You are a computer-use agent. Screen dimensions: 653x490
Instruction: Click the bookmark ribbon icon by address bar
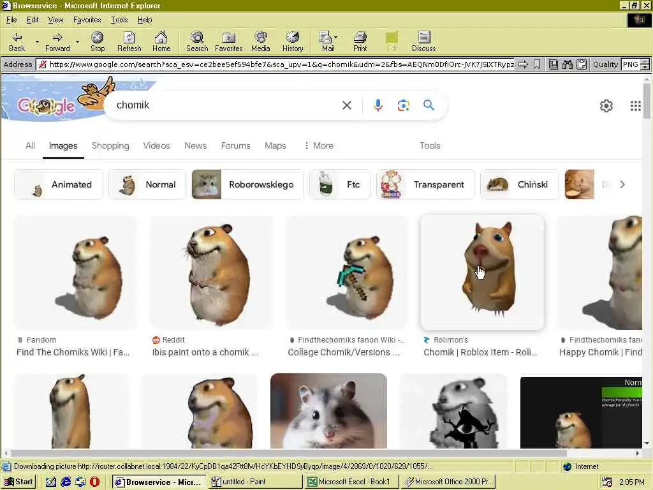[537, 64]
